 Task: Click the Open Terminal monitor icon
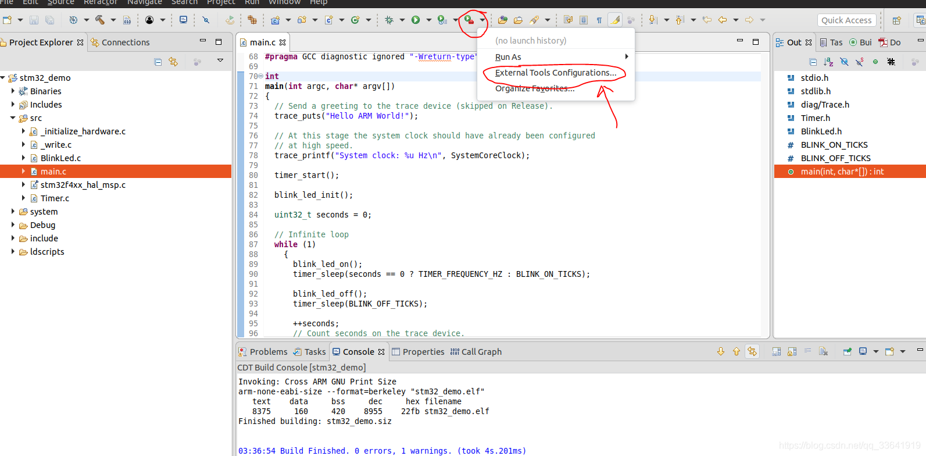(183, 20)
